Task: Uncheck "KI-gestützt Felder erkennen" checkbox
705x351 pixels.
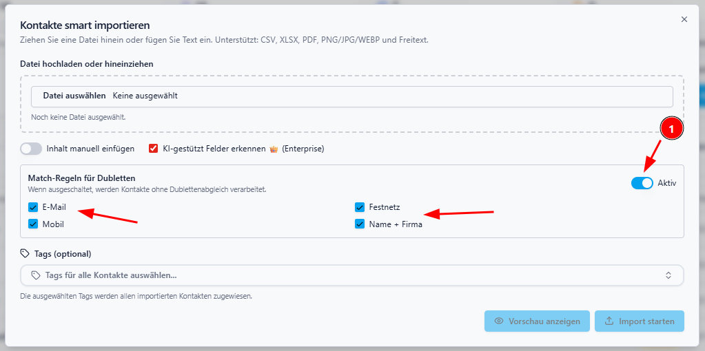Action: [x=154, y=149]
